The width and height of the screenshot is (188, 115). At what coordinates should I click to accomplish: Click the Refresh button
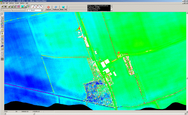56,8
